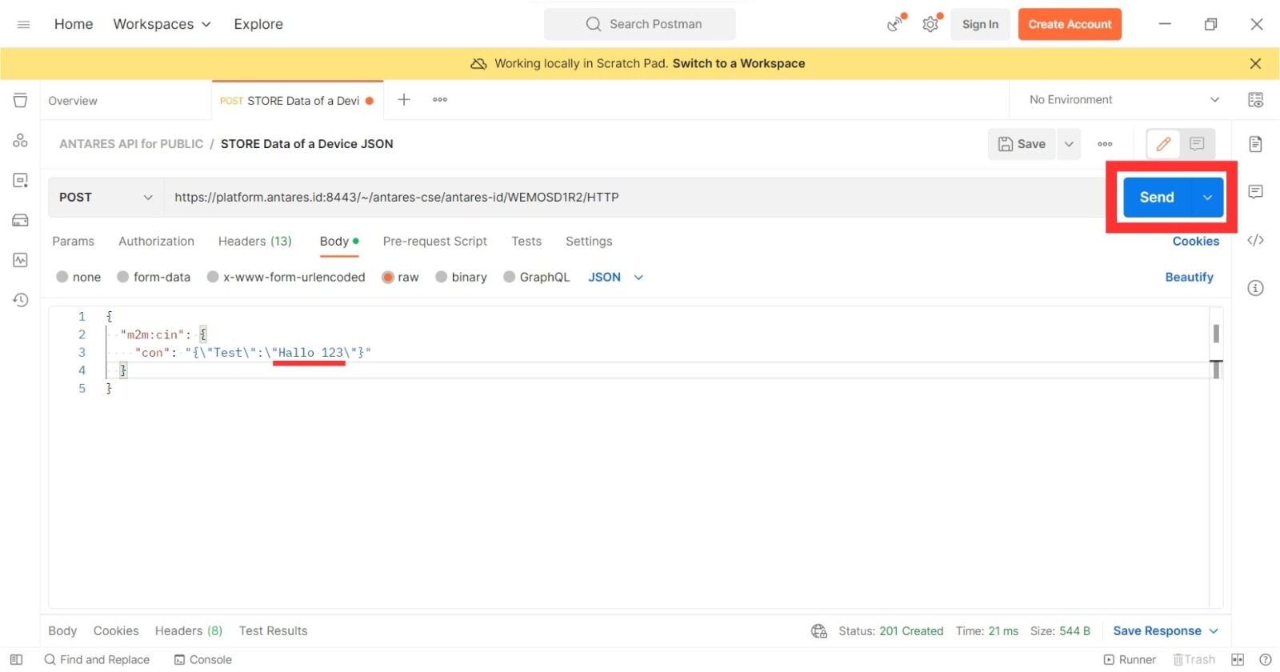Open Runner in the status bar

tap(1130, 660)
